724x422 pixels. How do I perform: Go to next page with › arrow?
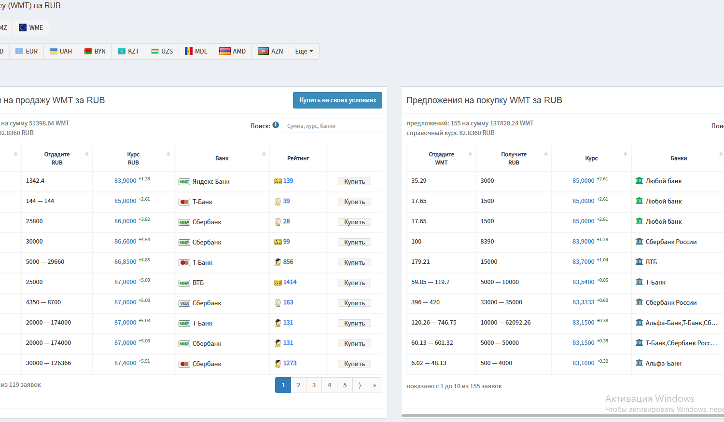[360, 385]
